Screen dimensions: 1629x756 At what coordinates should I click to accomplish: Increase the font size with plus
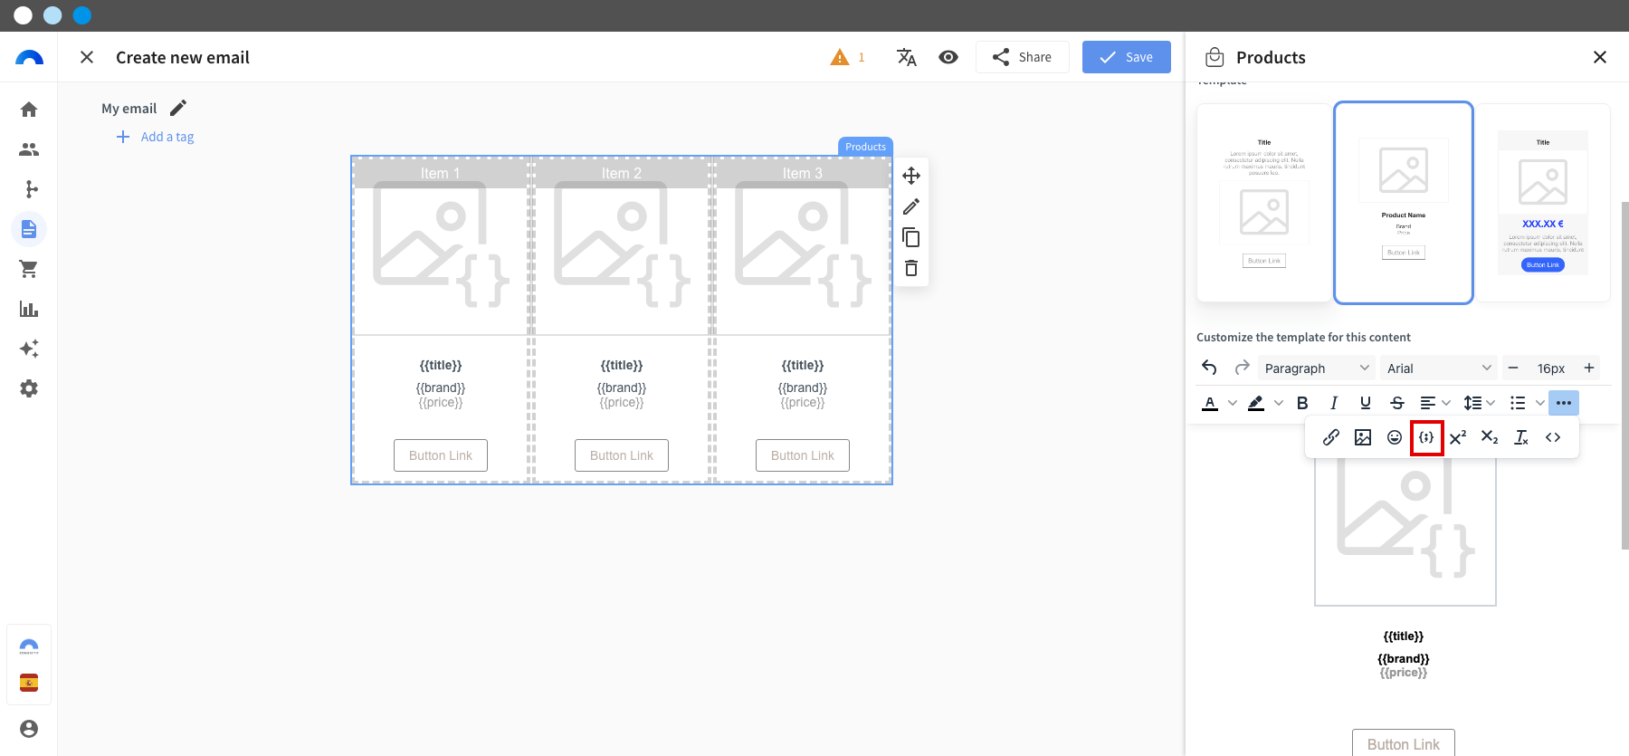(1589, 368)
